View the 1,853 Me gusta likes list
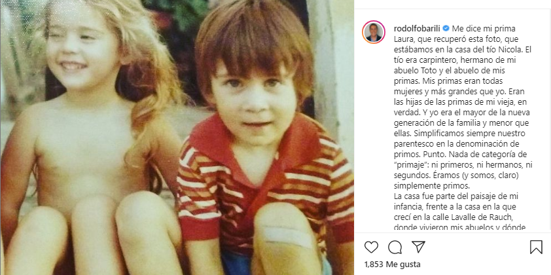This screenshot has height=275, width=551. click(x=392, y=264)
